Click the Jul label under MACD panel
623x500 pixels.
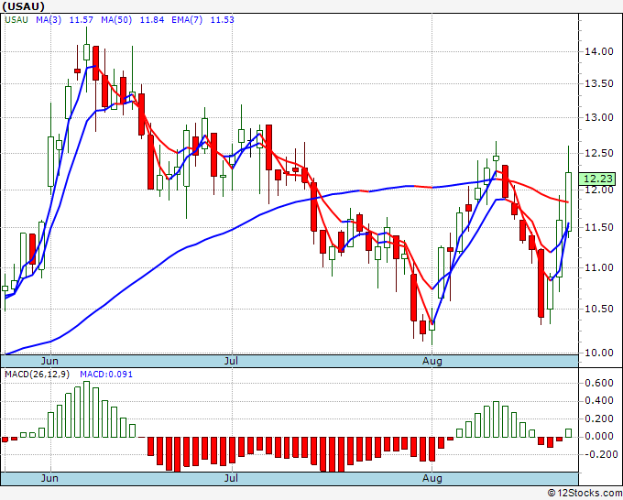point(231,478)
